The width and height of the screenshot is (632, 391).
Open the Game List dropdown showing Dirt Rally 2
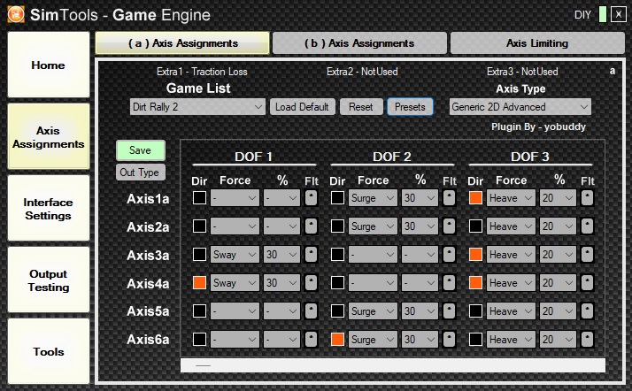click(x=197, y=107)
